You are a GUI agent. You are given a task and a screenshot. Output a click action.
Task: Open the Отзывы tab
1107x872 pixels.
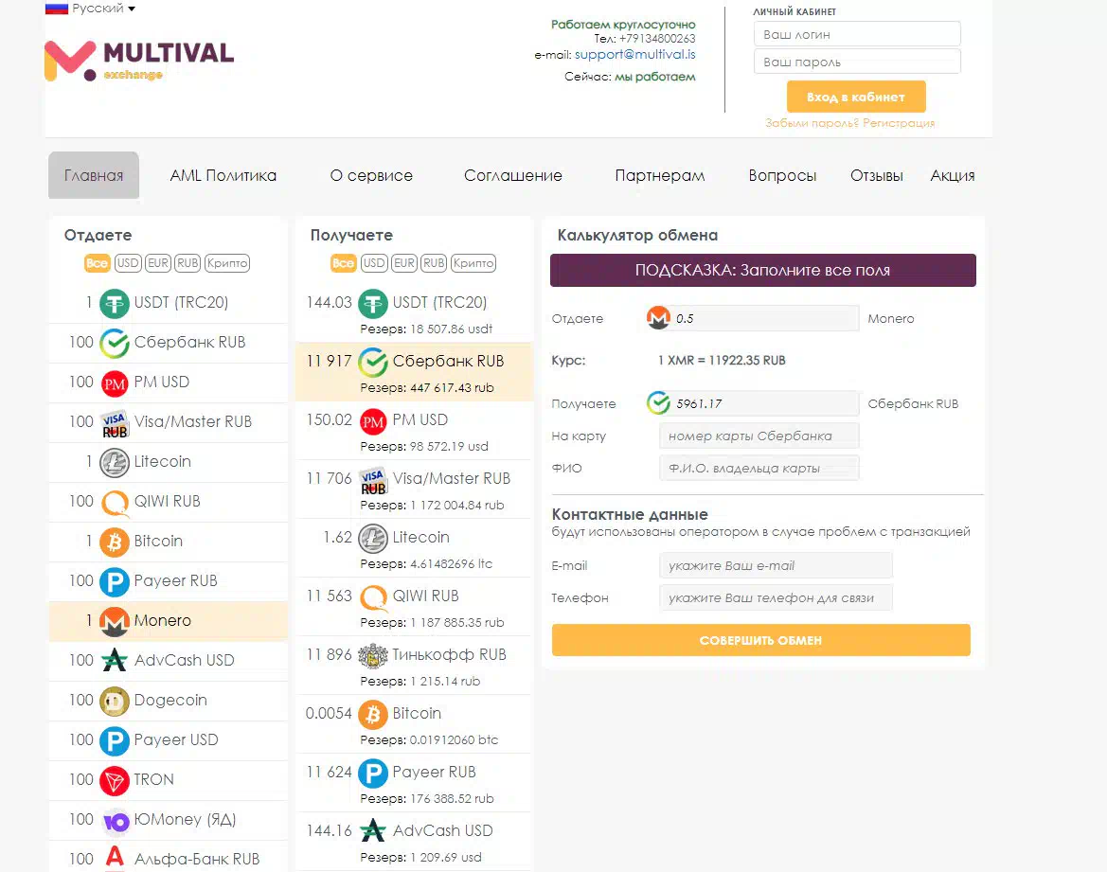coord(877,176)
